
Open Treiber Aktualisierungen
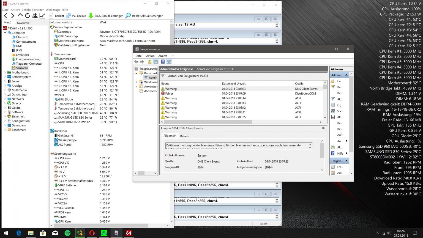(x=144, y=16)
